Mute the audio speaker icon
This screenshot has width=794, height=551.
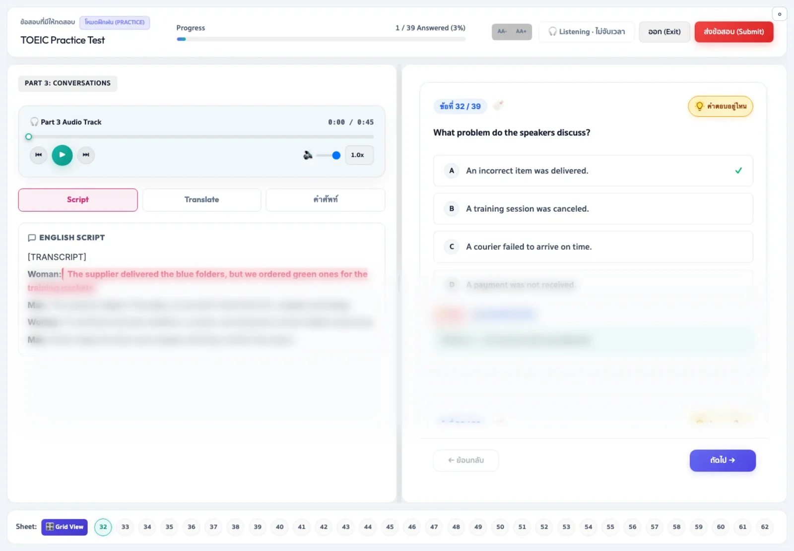click(308, 155)
